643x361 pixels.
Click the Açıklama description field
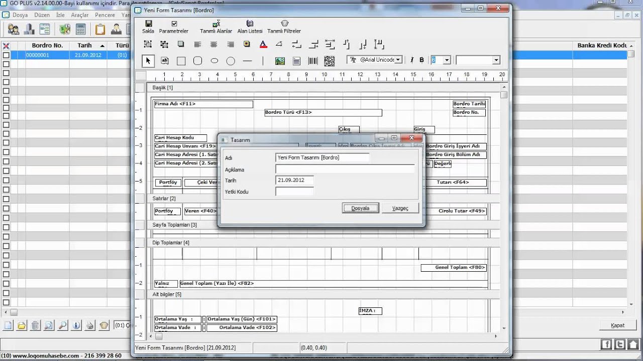pyautogui.click(x=345, y=169)
